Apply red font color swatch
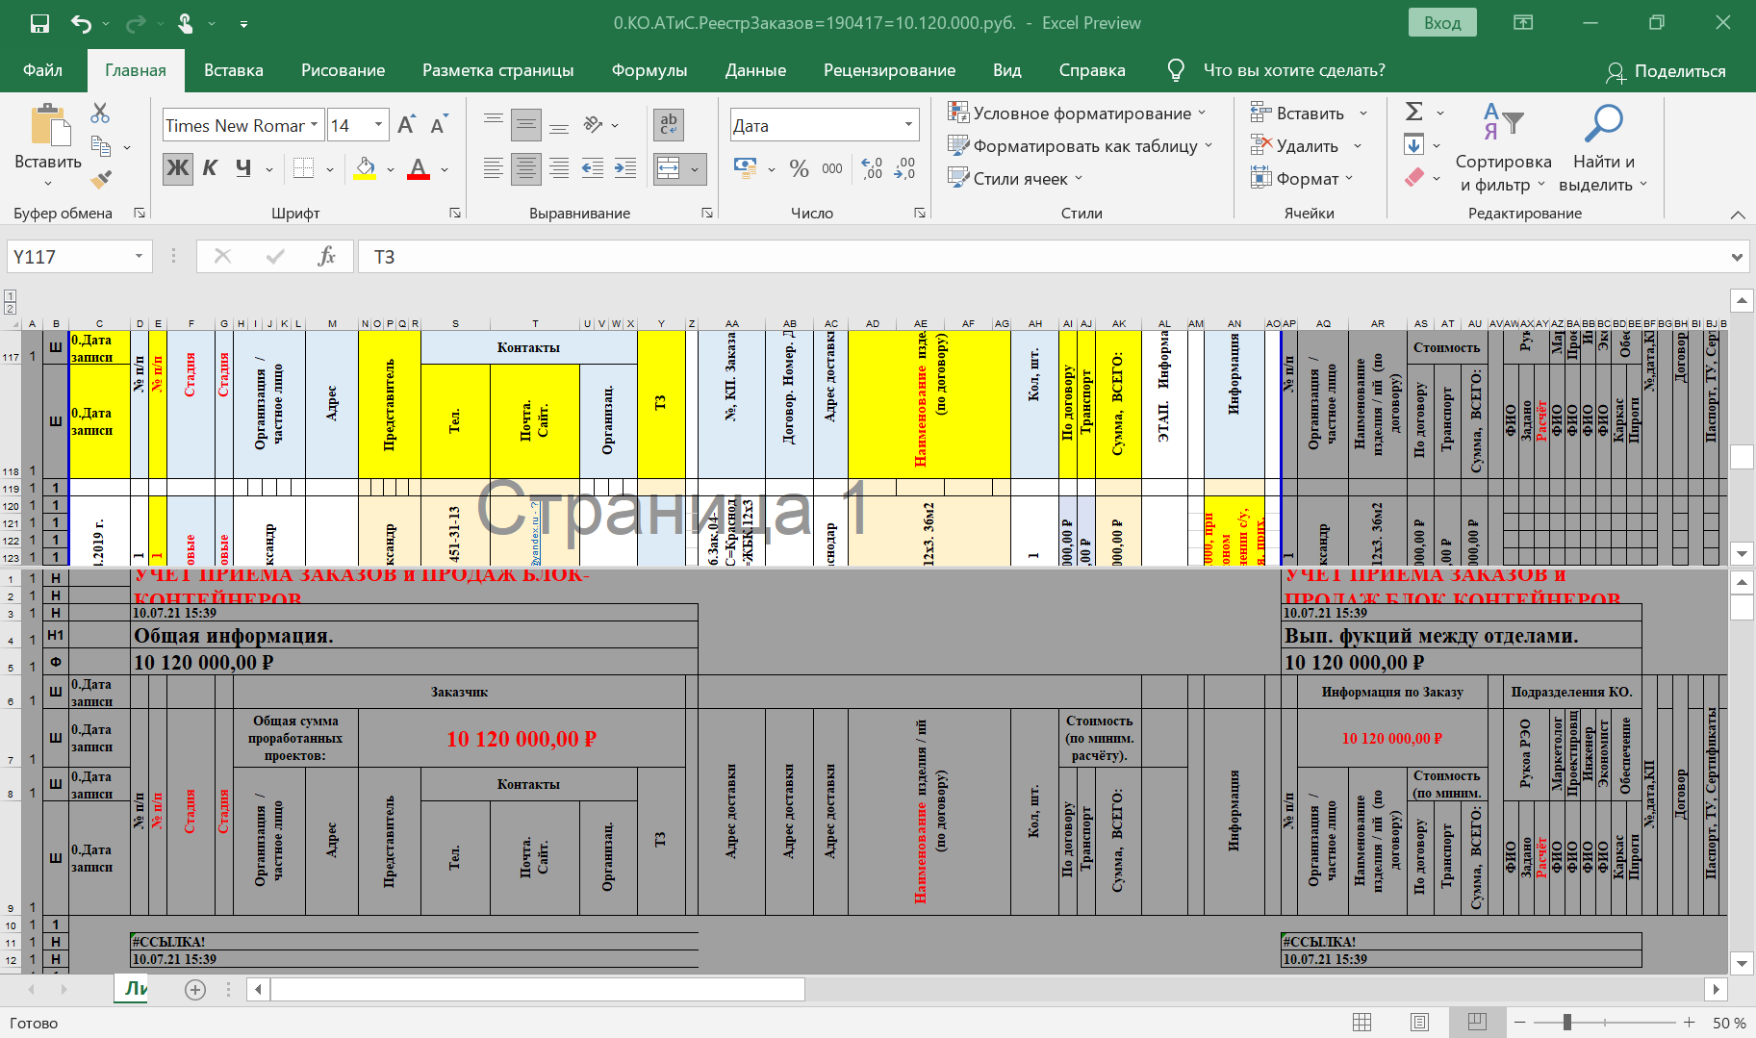This screenshot has width=1756, height=1038. click(x=419, y=168)
